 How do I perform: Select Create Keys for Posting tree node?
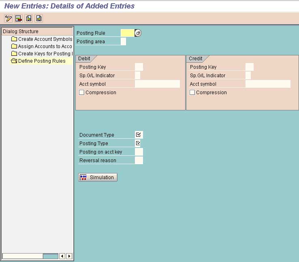point(45,54)
